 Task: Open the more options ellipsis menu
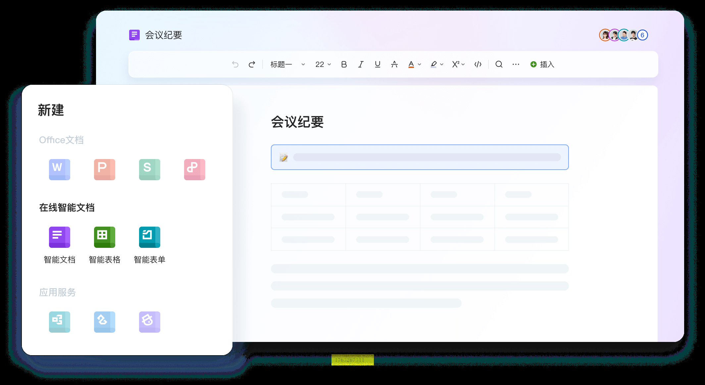coord(516,64)
